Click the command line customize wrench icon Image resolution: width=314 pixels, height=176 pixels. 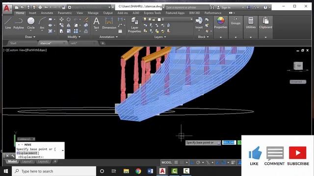coord(13,155)
